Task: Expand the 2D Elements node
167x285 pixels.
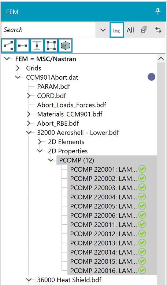Action: tap(40, 142)
